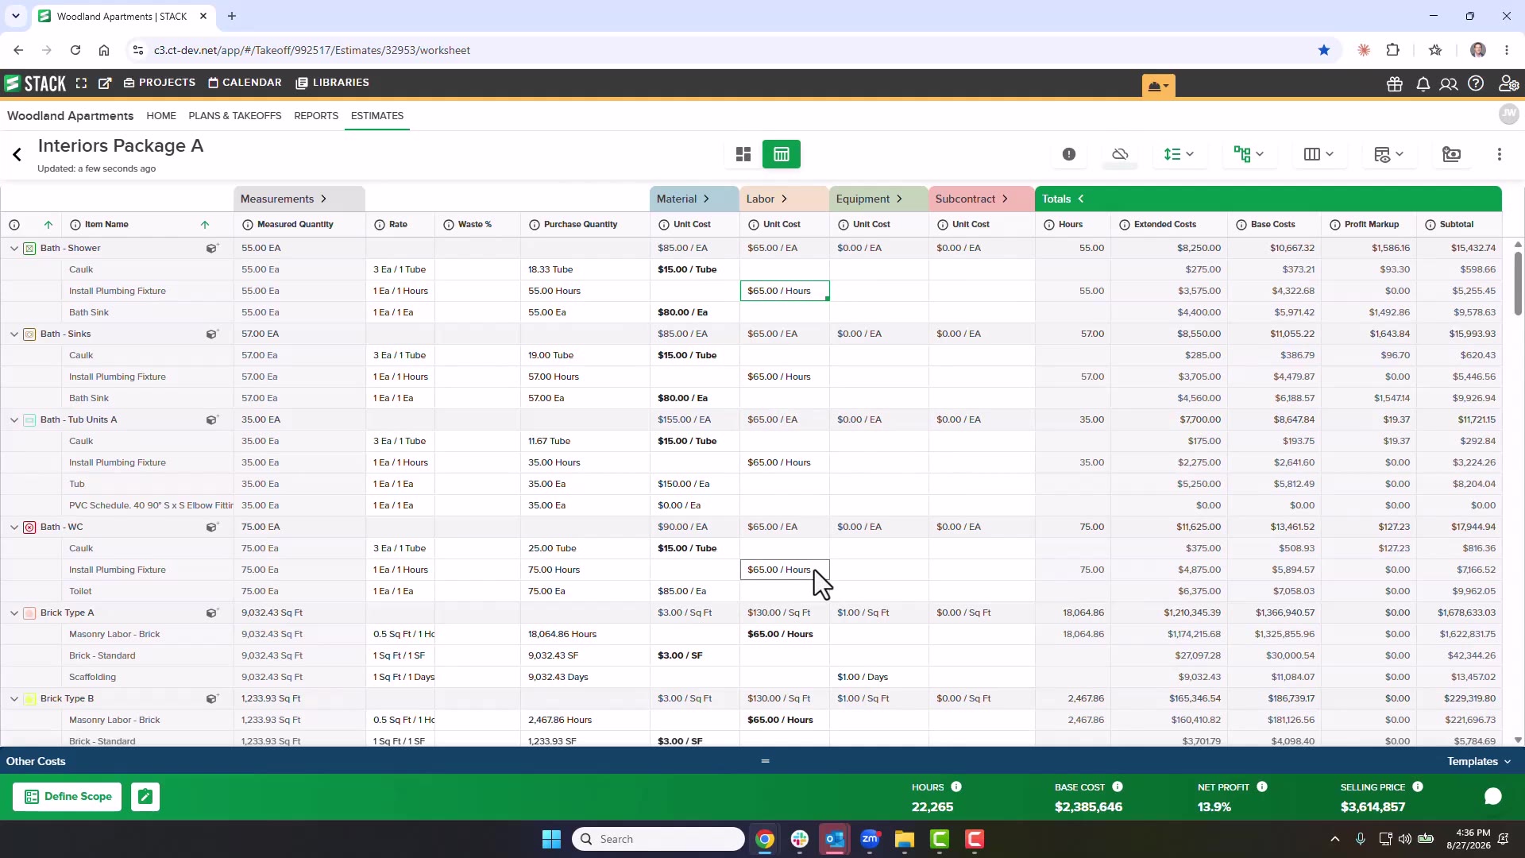Open the dashboard grid view icon
This screenshot has height=858, width=1525.
point(743,154)
